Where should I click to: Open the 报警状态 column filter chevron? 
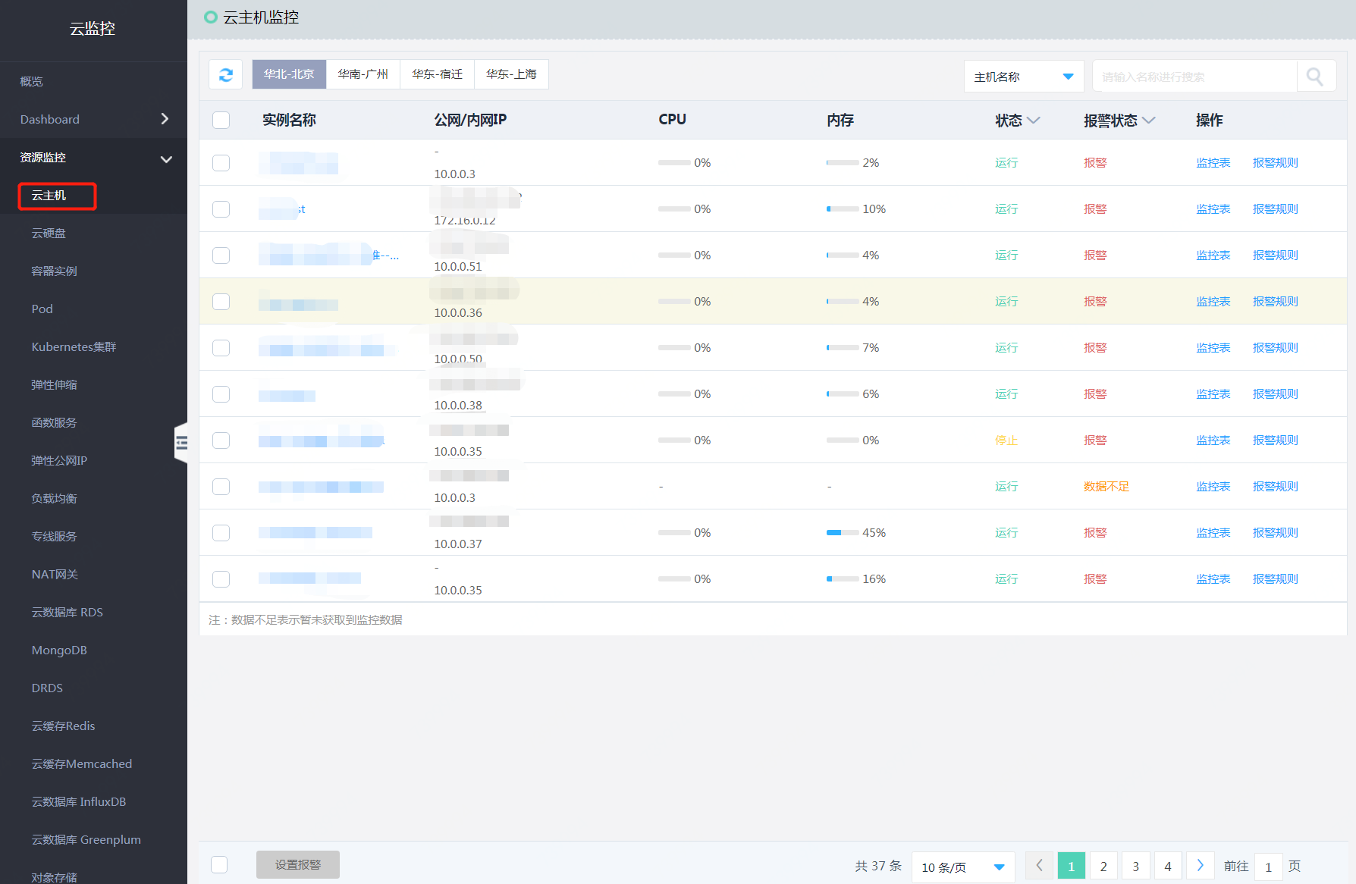[x=1148, y=121]
